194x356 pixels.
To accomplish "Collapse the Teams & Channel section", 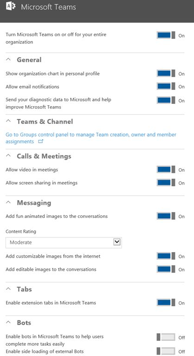I will click(x=8, y=121).
